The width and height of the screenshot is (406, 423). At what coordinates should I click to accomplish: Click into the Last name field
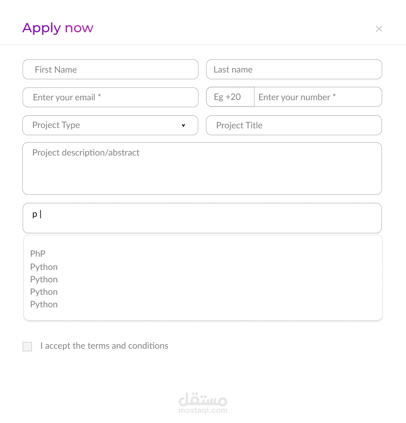coord(294,70)
